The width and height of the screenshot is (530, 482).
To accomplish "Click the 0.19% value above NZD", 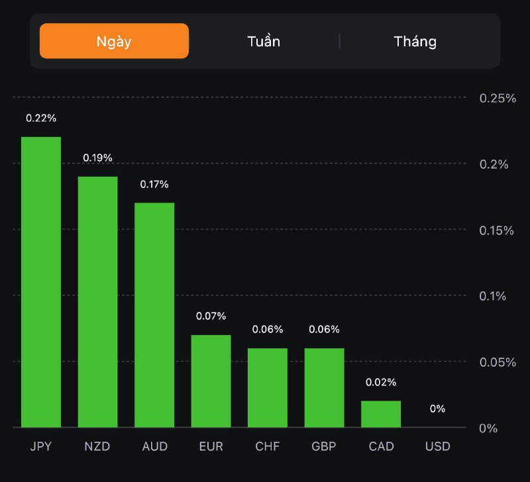I will [x=98, y=158].
